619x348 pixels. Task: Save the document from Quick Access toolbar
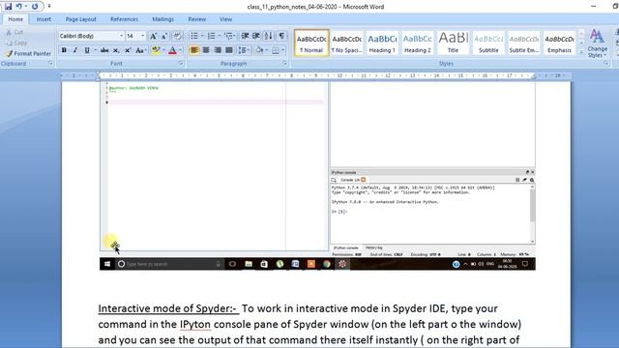tap(8, 7)
